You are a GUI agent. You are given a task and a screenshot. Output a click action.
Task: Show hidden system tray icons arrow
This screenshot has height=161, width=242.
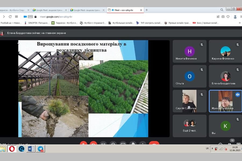pyautogui.click(x=212, y=148)
